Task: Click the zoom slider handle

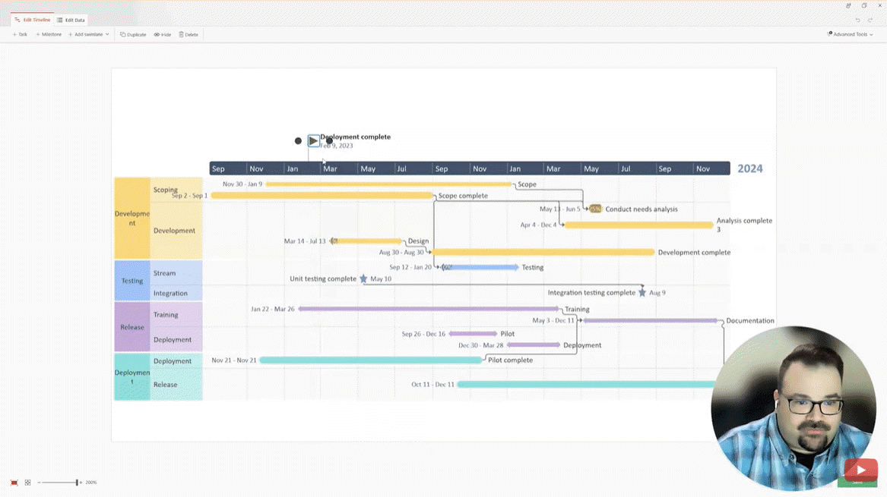Action: tap(77, 483)
